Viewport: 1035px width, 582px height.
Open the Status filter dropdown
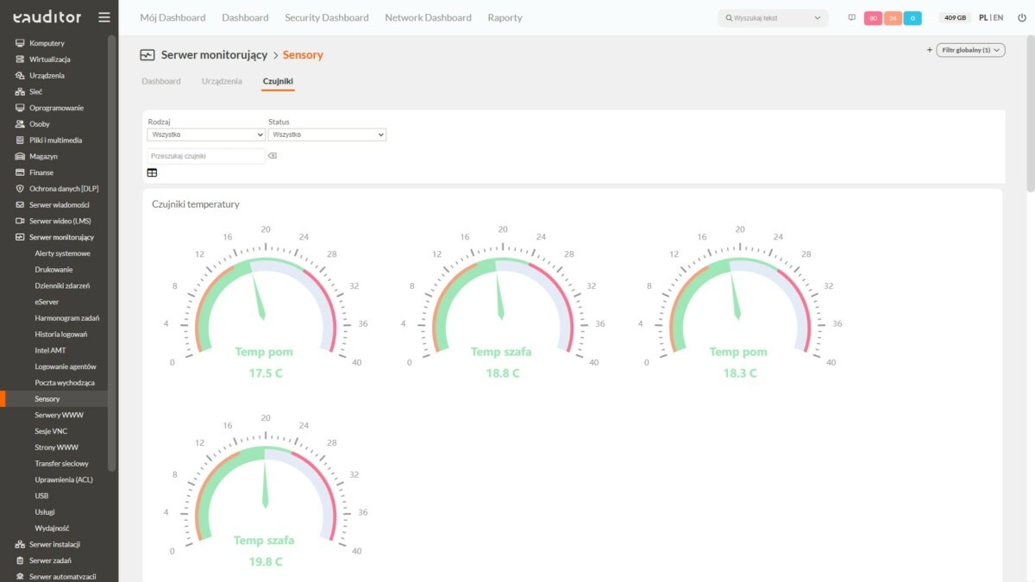[327, 135]
